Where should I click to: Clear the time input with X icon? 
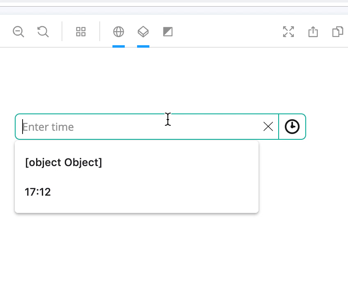point(268,127)
